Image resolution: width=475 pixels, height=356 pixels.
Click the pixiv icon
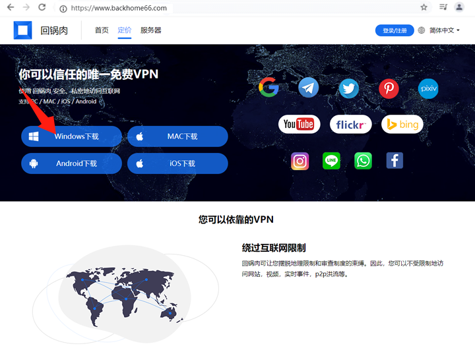(428, 88)
